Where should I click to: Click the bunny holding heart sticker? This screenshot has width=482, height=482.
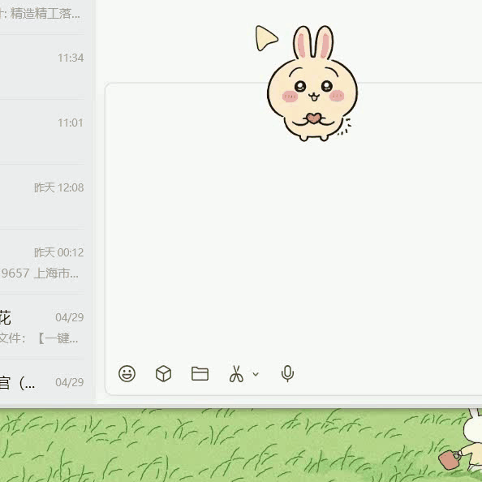click(x=312, y=84)
